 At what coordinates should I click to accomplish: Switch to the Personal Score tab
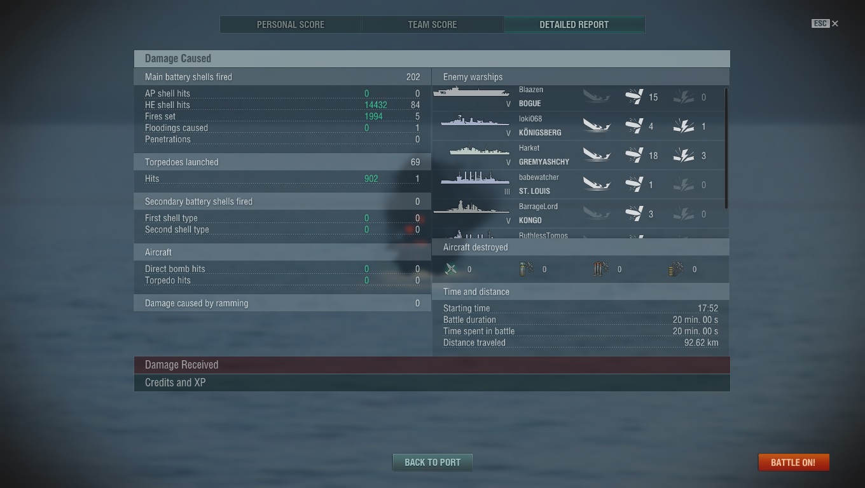coord(291,25)
